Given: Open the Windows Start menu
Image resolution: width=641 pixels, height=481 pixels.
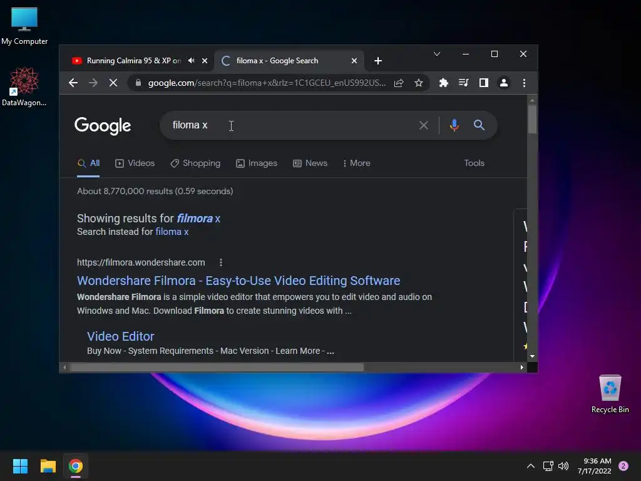Looking at the screenshot, I should point(20,466).
